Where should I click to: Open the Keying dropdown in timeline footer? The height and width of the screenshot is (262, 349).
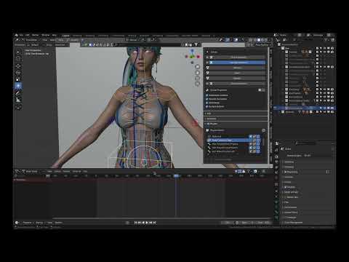pyautogui.click(x=39, y=223)
